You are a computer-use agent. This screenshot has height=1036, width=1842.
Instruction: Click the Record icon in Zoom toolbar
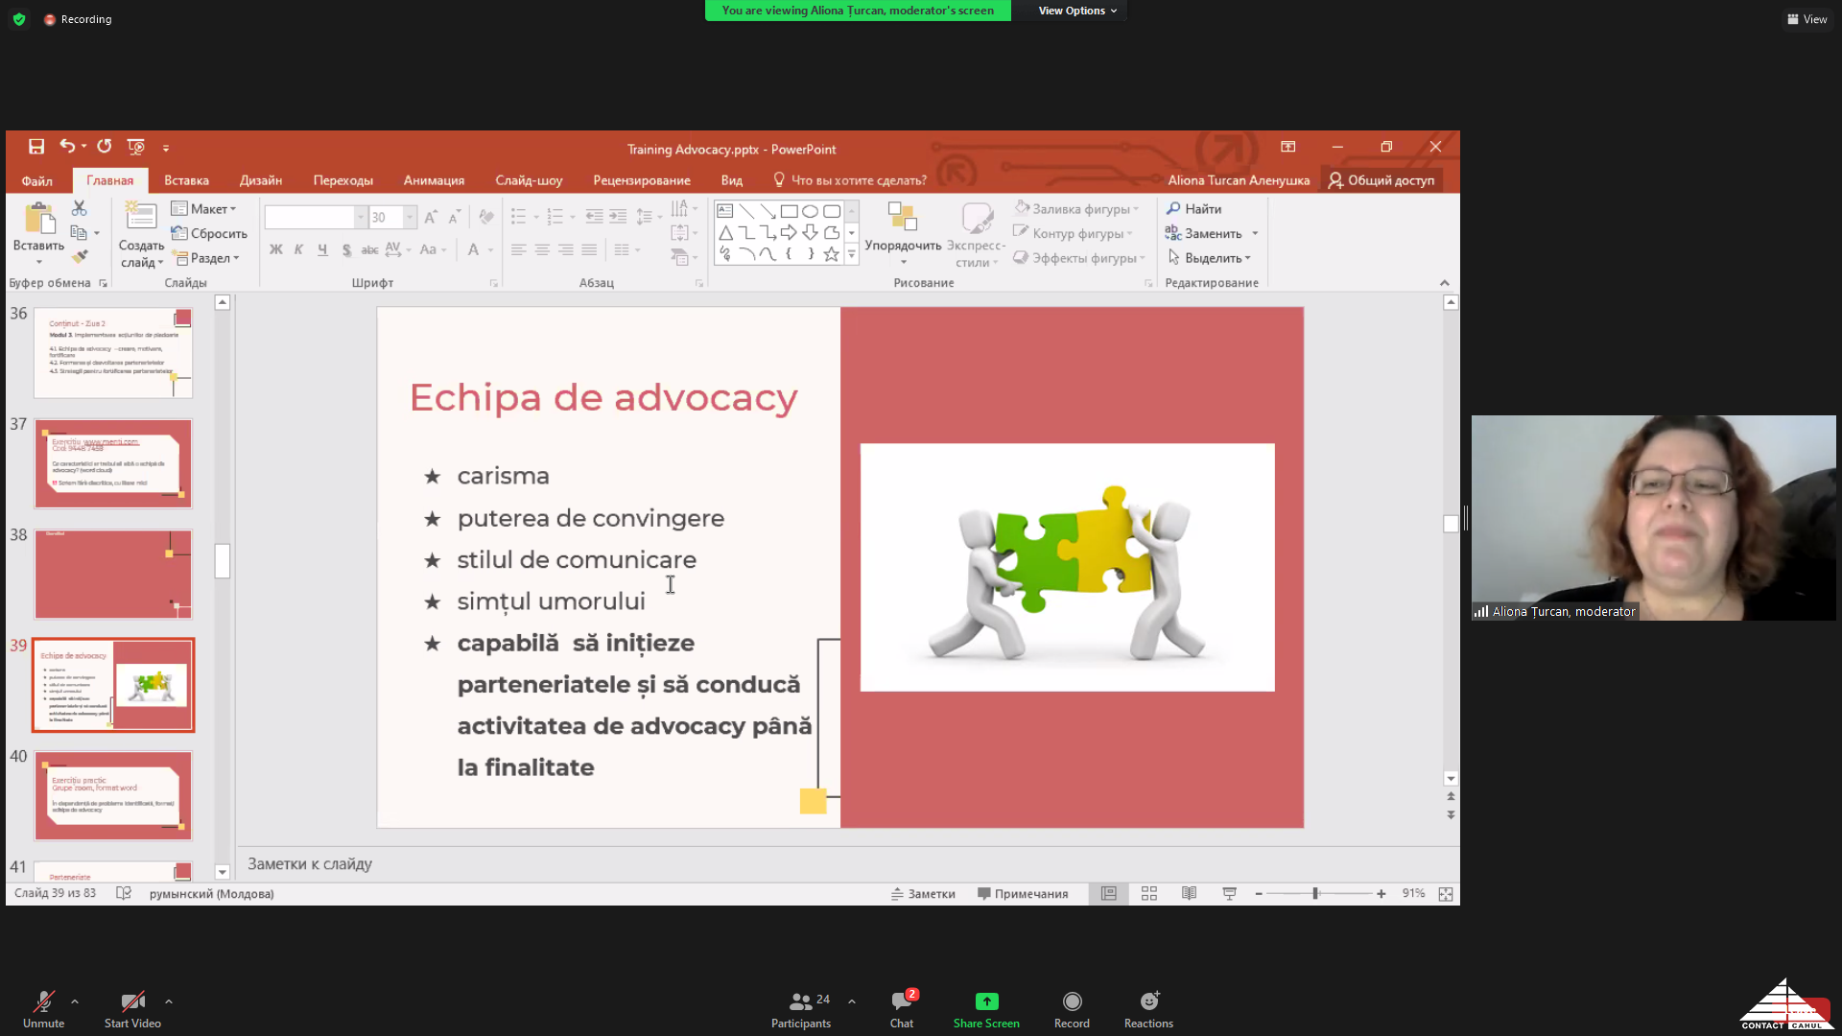click(1072, 1001)
